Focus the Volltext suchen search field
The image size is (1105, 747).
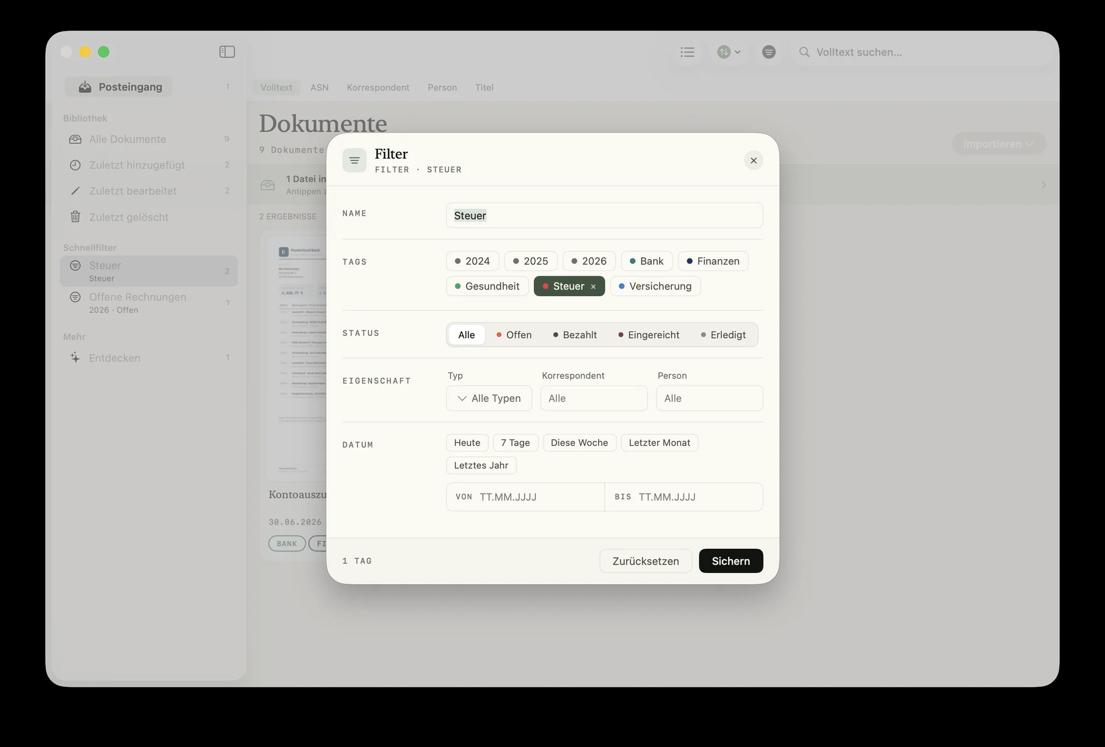pos(923,52)
